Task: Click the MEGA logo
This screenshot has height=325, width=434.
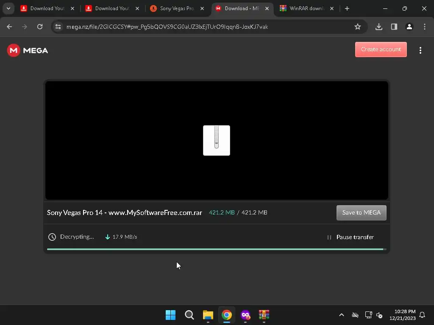Action: coord(28,50)
